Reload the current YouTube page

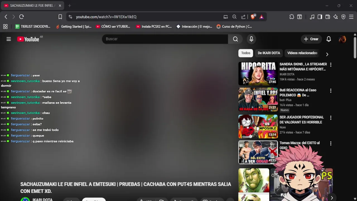tap(21, 17)
